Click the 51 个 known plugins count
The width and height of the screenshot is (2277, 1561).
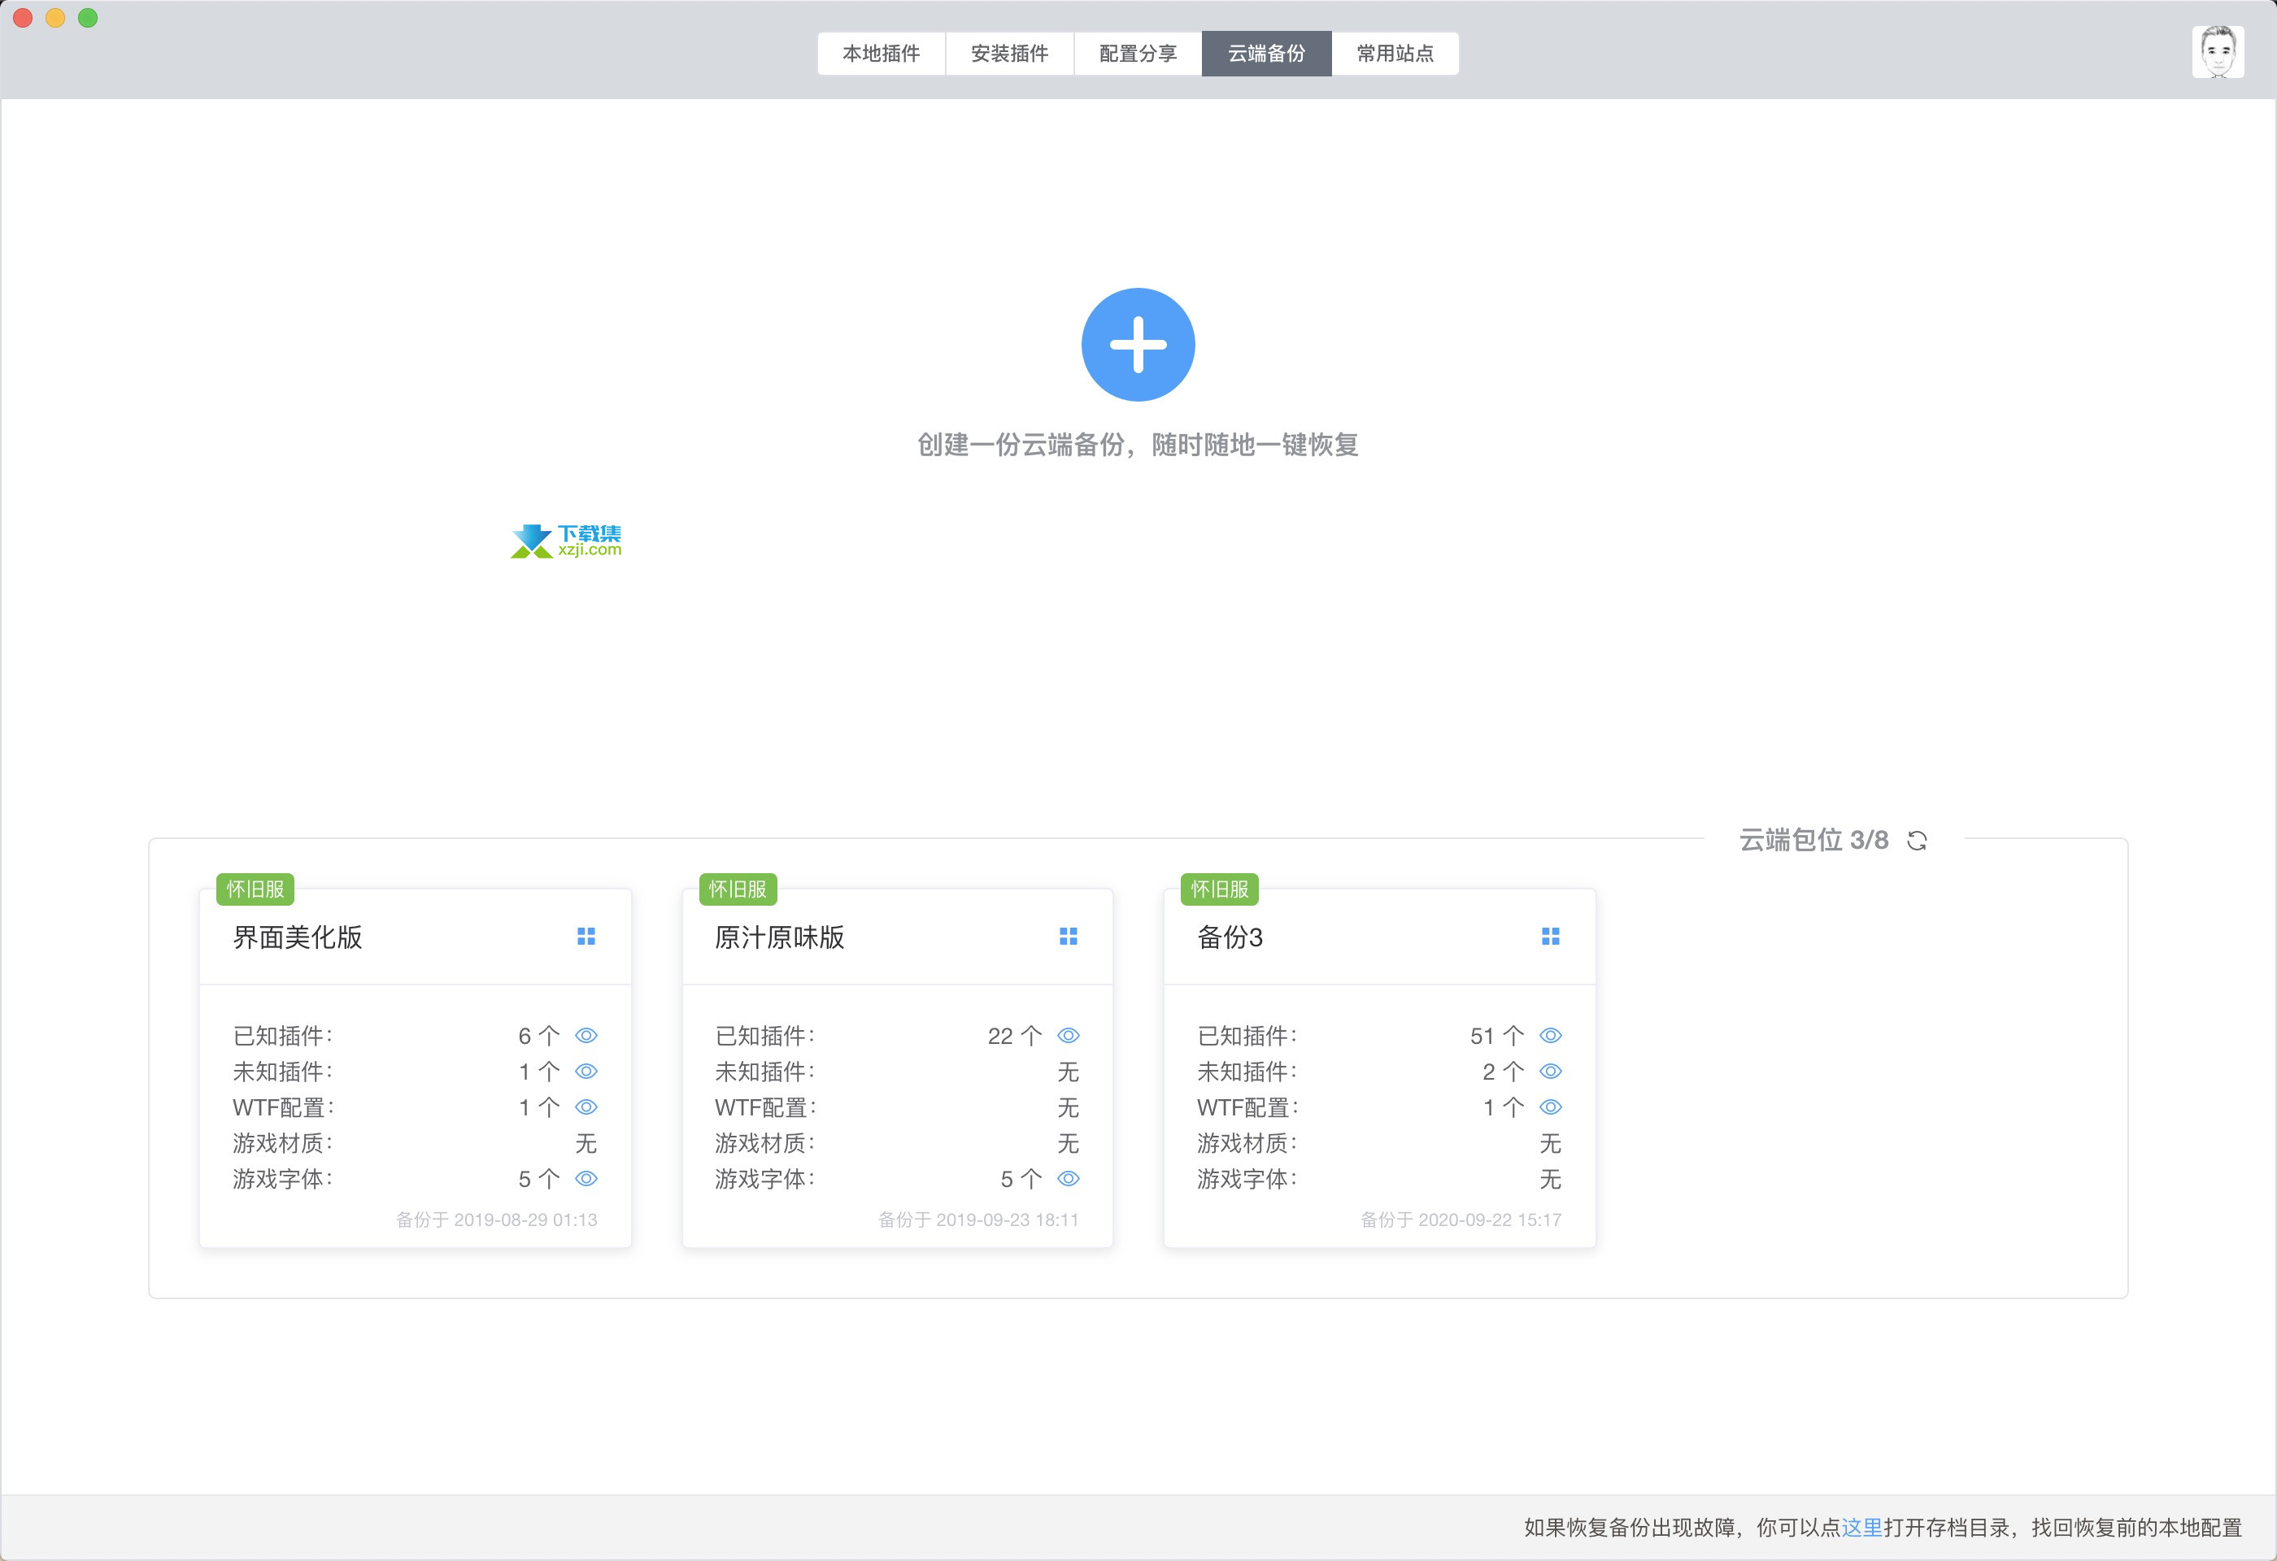[1497, 1036]
